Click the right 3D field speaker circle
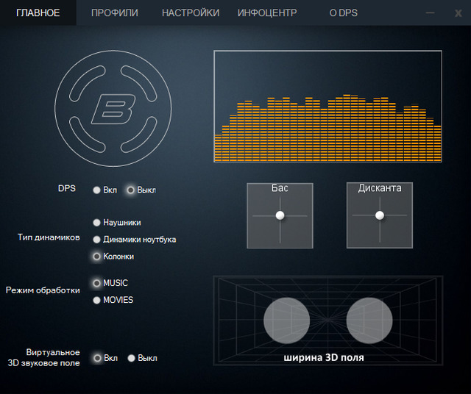This screenshot has height=394, width=471. coord(369,320)
